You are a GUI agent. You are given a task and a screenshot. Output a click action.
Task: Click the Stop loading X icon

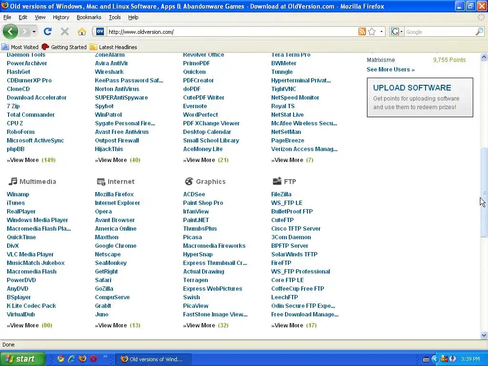[x=65, y=31]
